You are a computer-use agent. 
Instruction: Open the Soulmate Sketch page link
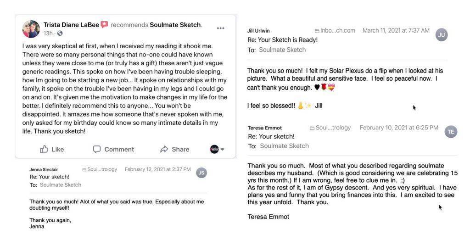175,25
